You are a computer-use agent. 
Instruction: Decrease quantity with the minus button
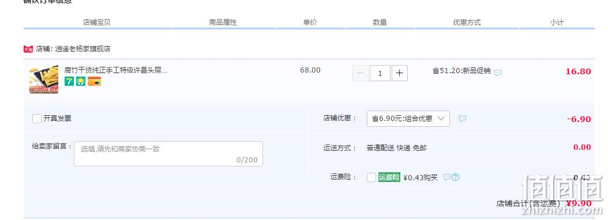coord(360,73)
